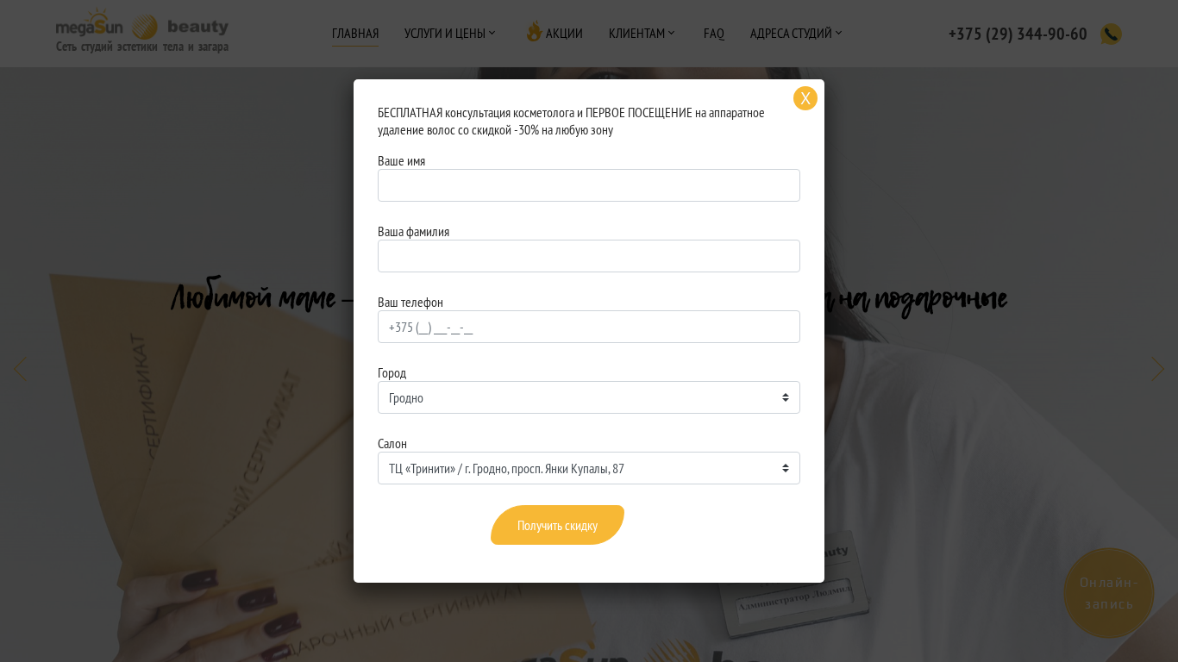Expand the Клиентам menu

pos(642,34)
